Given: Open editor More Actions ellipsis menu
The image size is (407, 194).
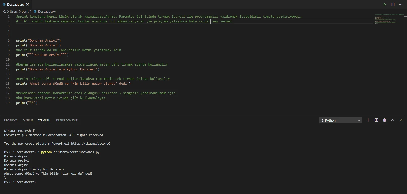Looking at the screenshot, I should click(401, 4).
